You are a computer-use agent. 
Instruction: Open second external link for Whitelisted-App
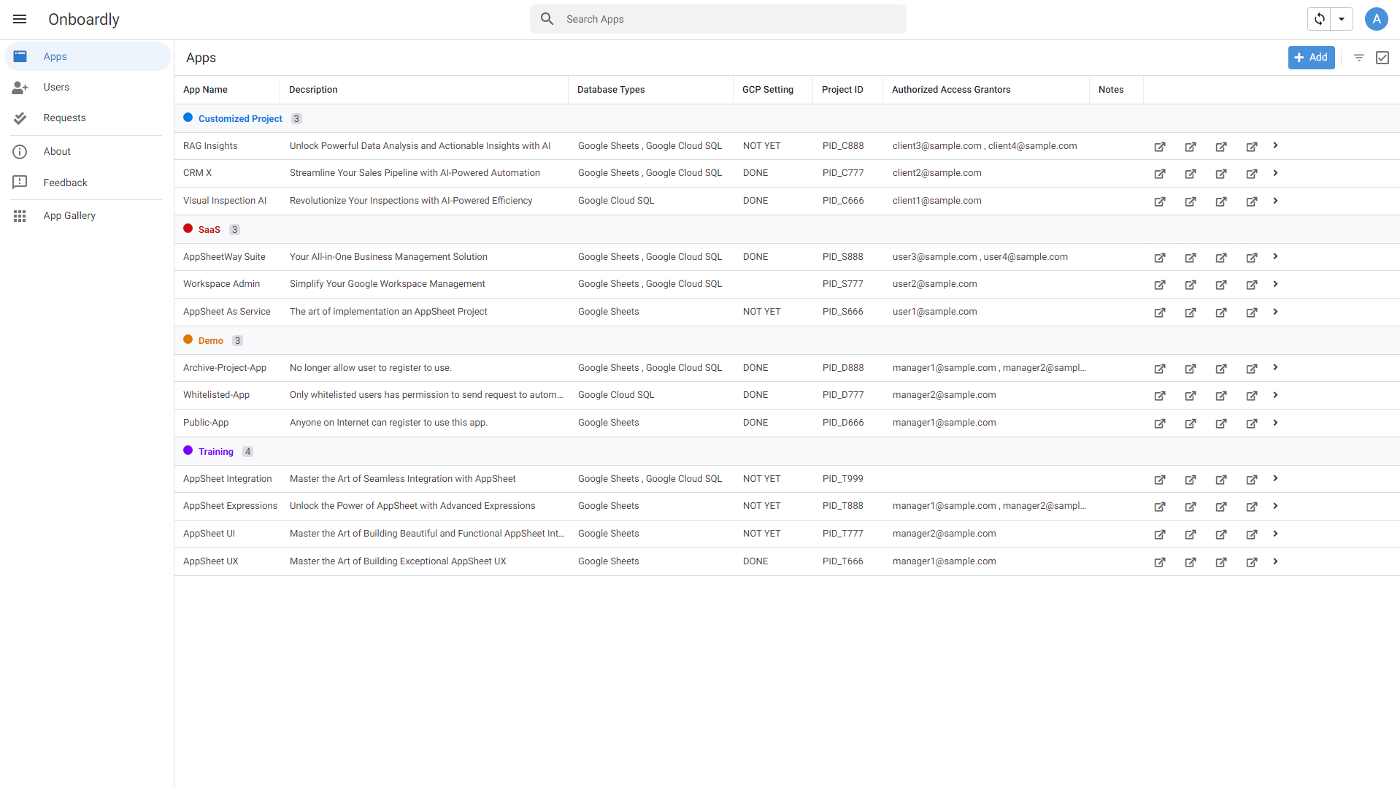[1190, 396]
